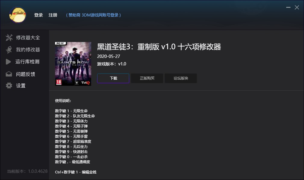Minimize the window with the dash icon
Screen dimensions: 304x180
point(288,7)
